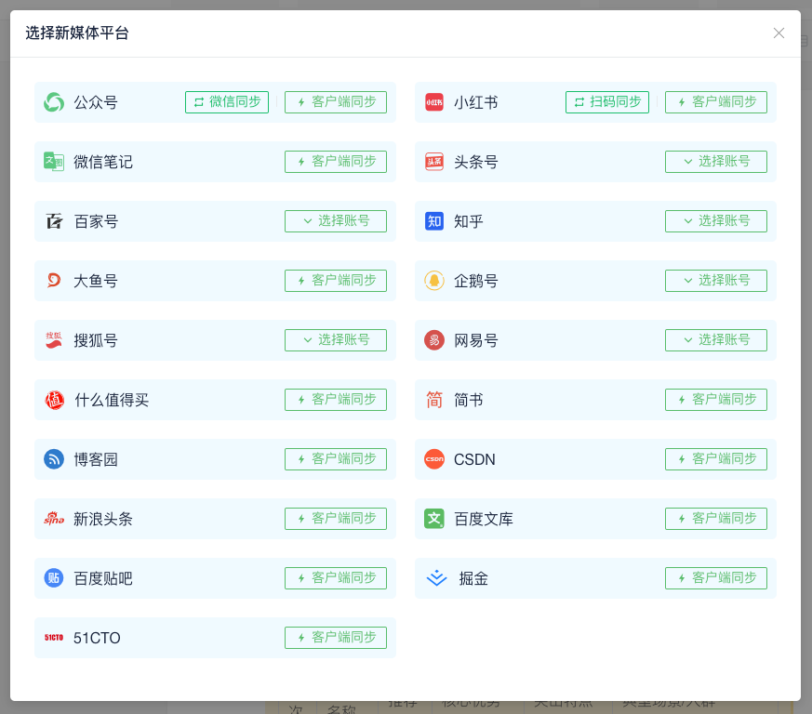Click 客户端同步 for 51CTO
This screenshot has height=714, width=812.
coord(335,638)
